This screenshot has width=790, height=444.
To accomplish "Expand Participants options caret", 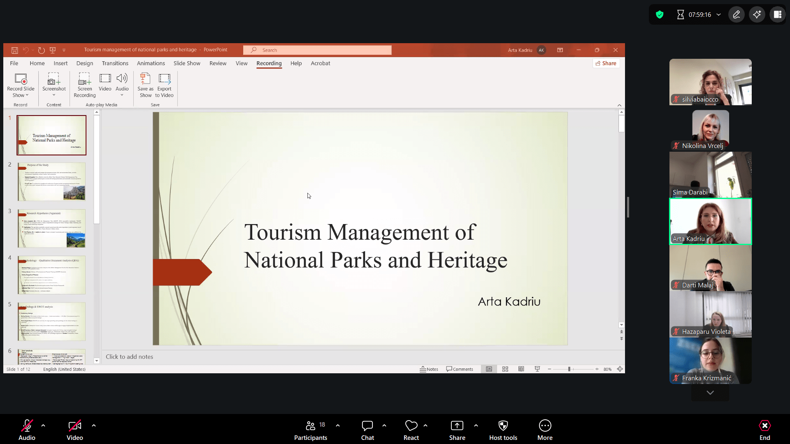I will pos(338,425).
